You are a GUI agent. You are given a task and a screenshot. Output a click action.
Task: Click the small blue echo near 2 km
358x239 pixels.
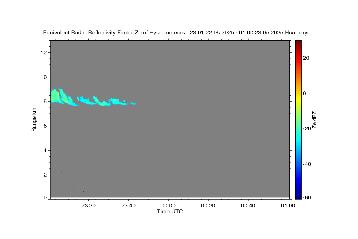click(61, 173)
